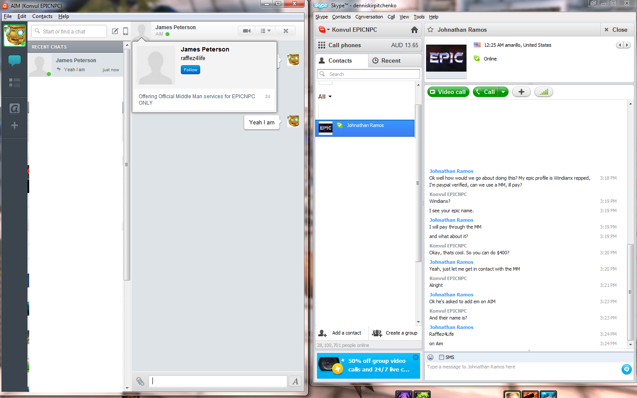Image resolution: width=637 pixels, height=398 pixels.
Task: Switch to the Recent tab in Skype
Action: (395, 60)
